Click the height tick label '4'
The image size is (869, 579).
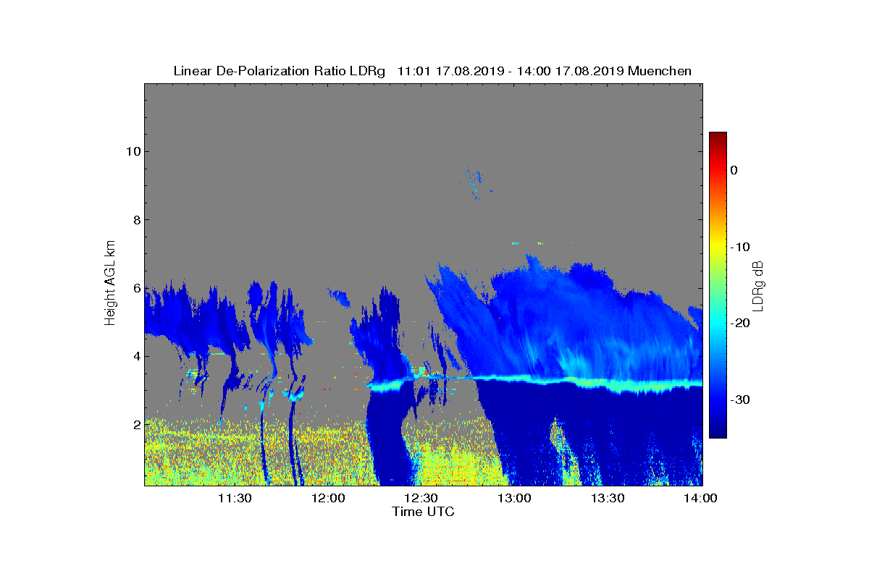[135, 356]
